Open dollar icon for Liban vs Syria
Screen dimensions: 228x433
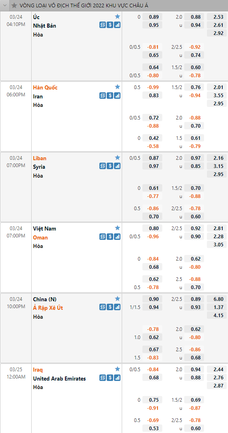(x=110, y=166)
